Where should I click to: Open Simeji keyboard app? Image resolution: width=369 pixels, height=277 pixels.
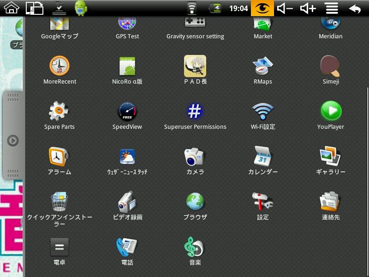click(x=331, y=70)
